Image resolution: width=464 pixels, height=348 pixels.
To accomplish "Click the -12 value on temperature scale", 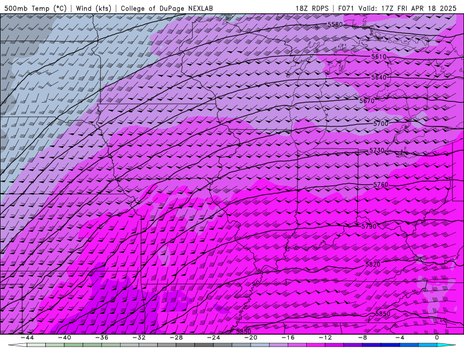I will (325, 338).
